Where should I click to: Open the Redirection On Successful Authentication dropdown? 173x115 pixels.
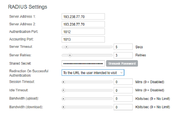coord(93,72)
